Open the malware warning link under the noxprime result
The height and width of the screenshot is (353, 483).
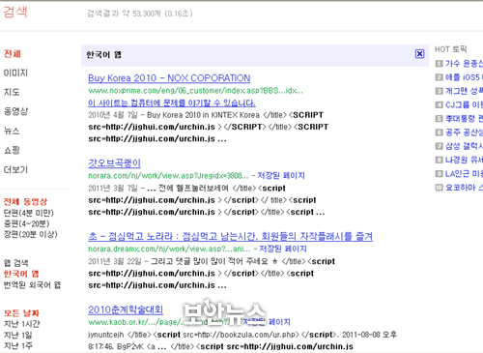tap(172, 103)
